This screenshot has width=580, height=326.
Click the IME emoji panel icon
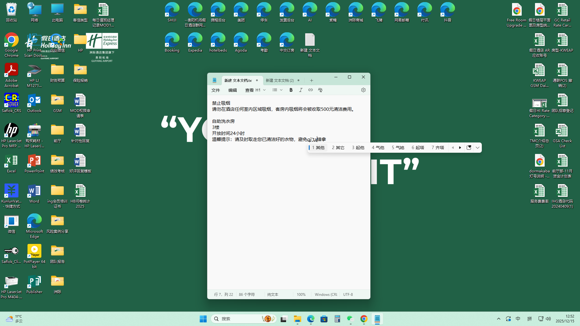coord(469,148)
